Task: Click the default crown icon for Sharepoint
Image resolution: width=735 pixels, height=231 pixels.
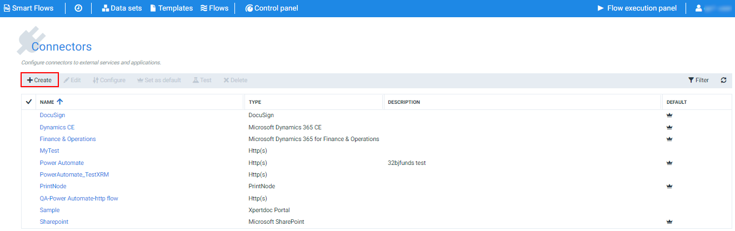Action: (669, 222)
